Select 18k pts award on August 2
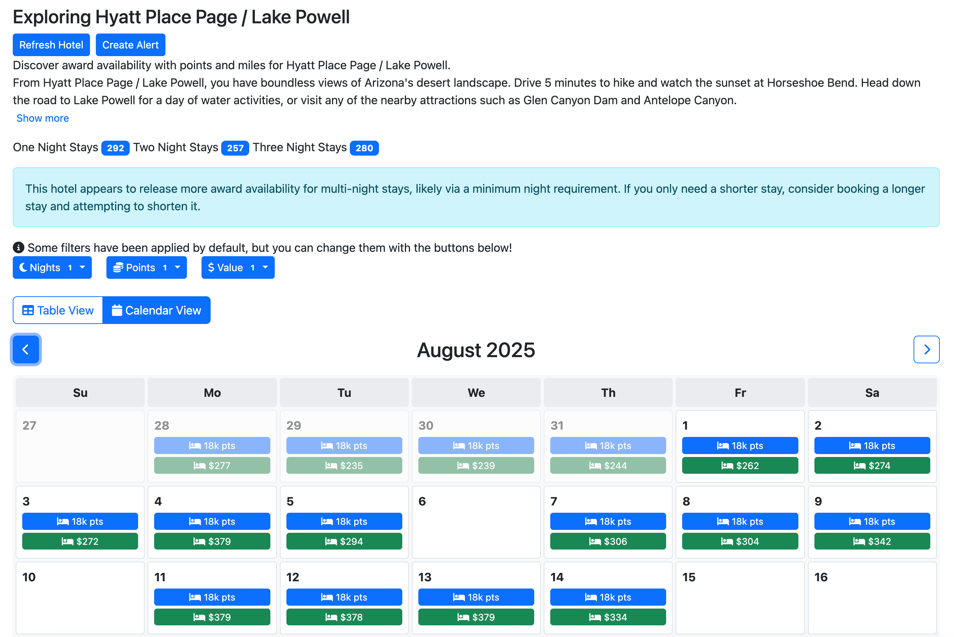Screen dimensions: 954x637 coord(872,446)
